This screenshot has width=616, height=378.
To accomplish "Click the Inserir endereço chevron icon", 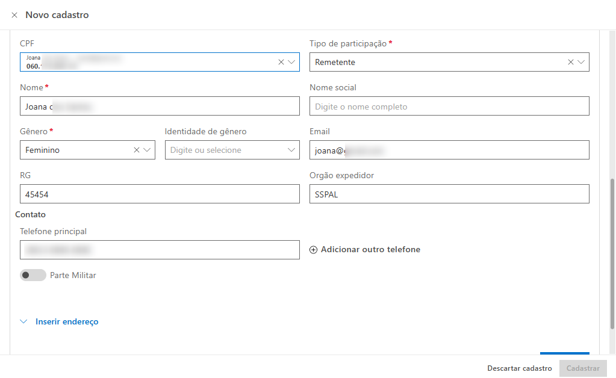I will [24, 322].
